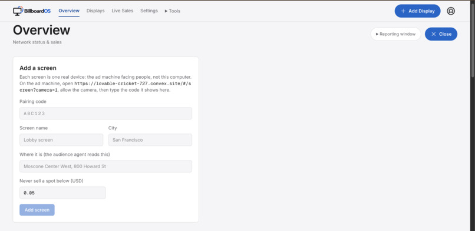Click the Add a screen heading
475x231 pixels.
pyautogui.click(x=38, y=68)
